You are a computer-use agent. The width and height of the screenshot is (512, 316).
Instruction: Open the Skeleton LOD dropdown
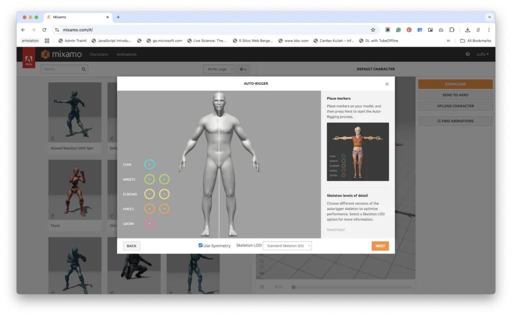point(287,246)
